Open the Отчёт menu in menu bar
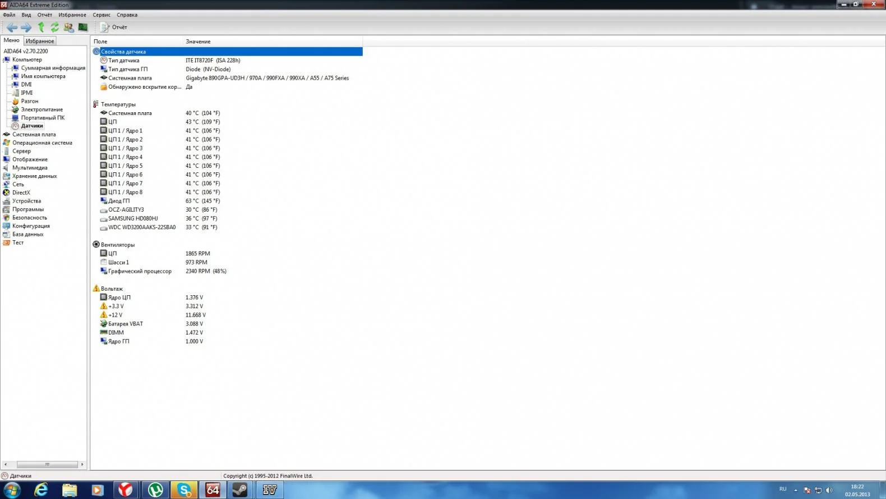The image size is (886, 499). pos(45,15)
